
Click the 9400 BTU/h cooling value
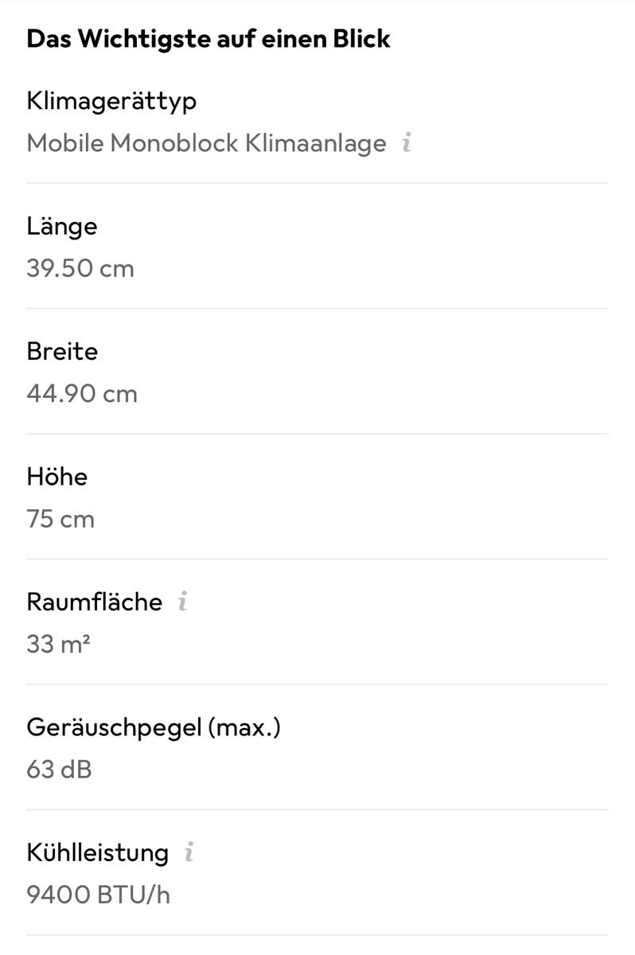(x=99, y=895)
